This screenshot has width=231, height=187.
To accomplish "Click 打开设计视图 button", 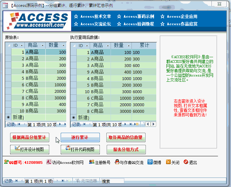I will (30, 149).
